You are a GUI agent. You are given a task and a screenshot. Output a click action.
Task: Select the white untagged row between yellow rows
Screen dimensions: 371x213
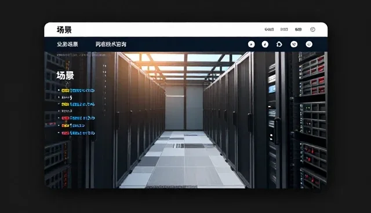[67, 97]
